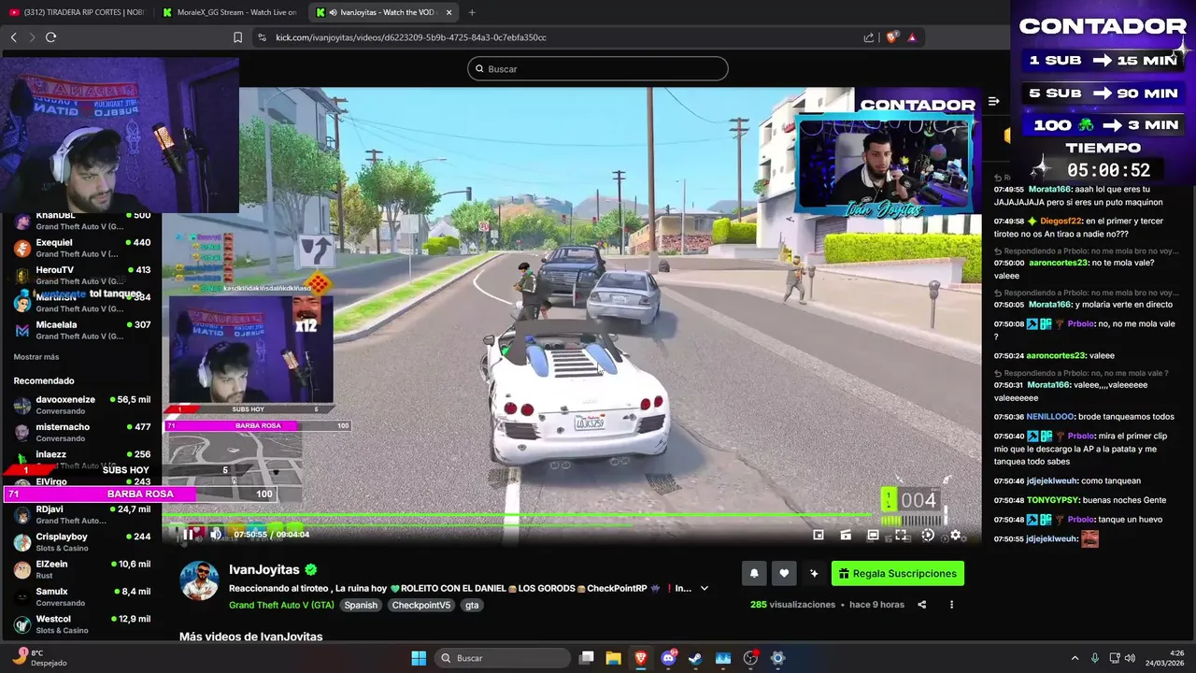The width and height of the screenshot is (1196, 673).
Task: Click the clip creation icon in player
Action: 846,536
